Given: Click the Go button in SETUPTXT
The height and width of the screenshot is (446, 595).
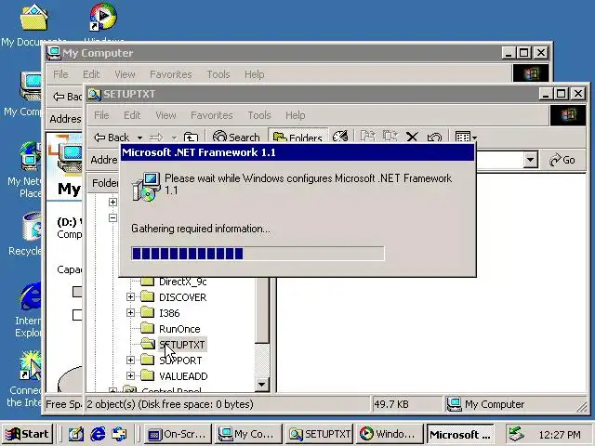Looking at the screenshot, I should click(x=562, y=160).
